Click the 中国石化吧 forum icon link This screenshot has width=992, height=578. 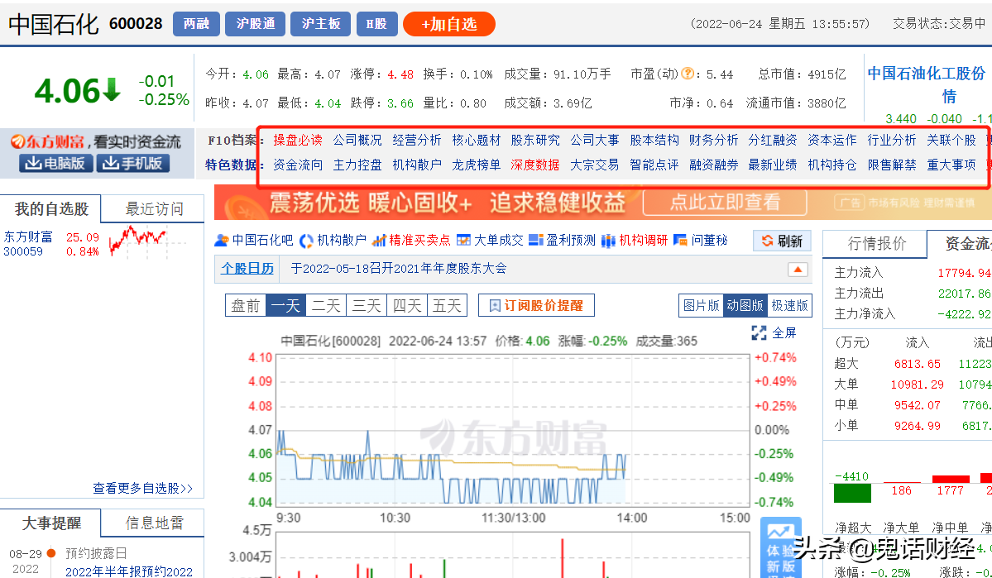coord(254,241)
